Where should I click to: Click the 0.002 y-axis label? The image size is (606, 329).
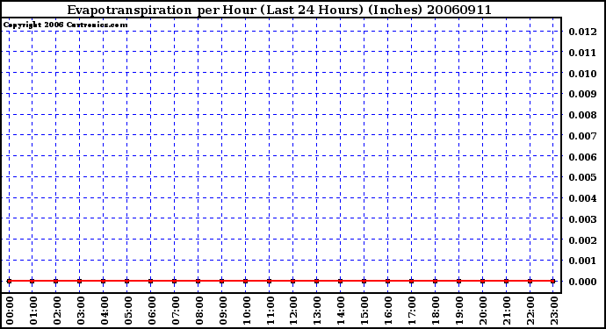pos(582,240)
